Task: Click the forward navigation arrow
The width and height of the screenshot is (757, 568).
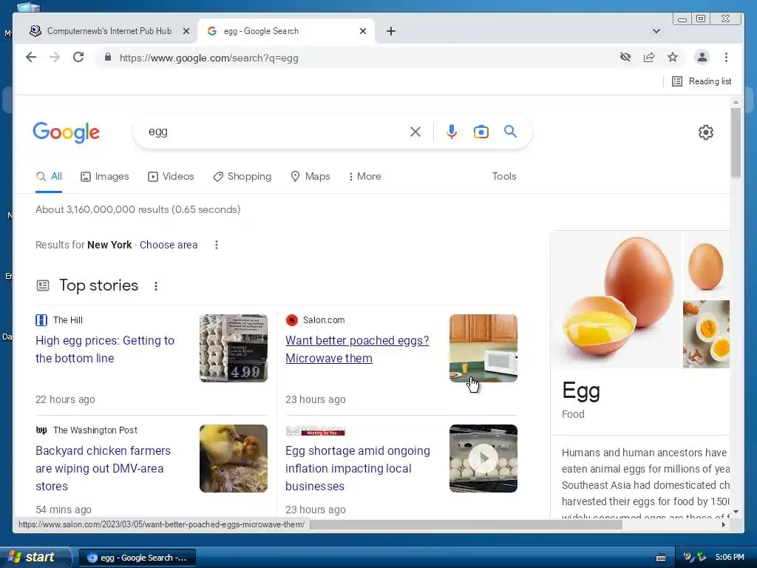Action: (55, 58)
